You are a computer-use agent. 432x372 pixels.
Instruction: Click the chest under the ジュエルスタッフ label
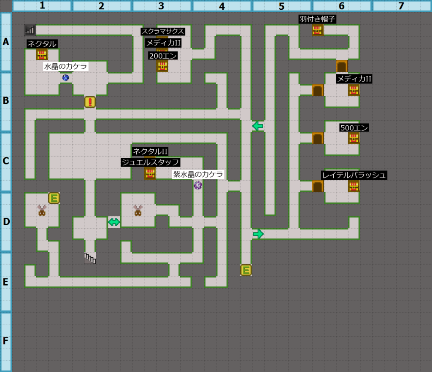[150, 173]
